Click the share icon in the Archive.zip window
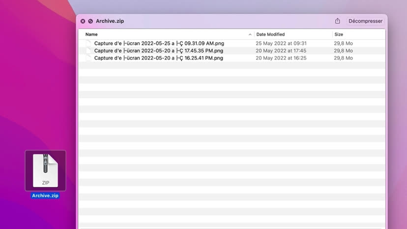 pos(337,21)
